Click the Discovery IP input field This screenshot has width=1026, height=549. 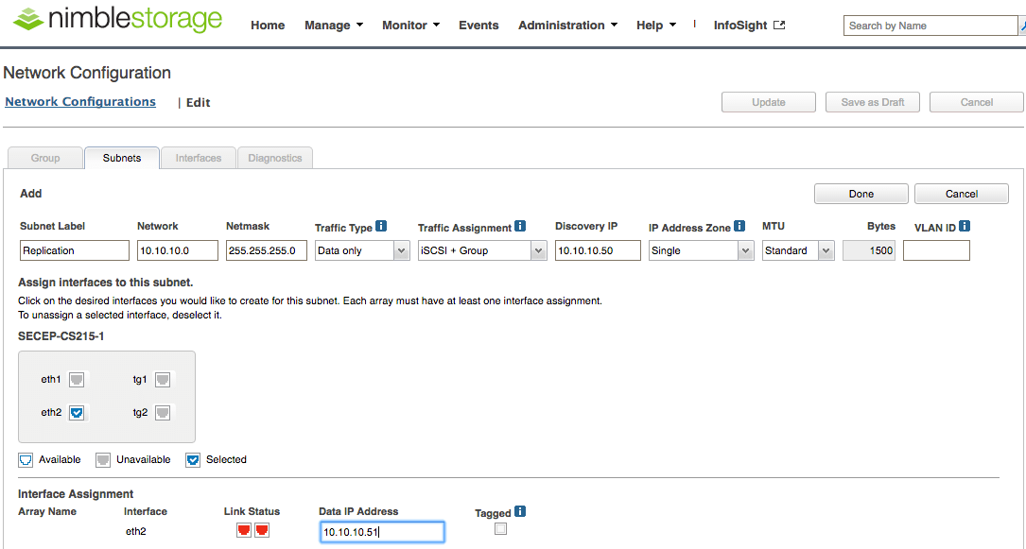(x=598, y=250)
